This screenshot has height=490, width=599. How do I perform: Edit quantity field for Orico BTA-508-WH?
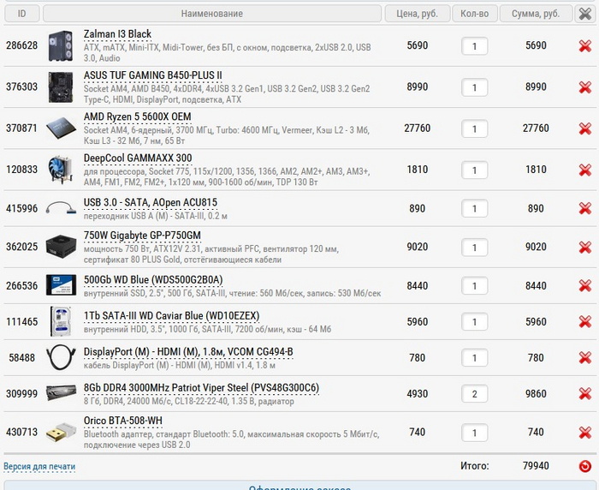(x=474, y=433)
